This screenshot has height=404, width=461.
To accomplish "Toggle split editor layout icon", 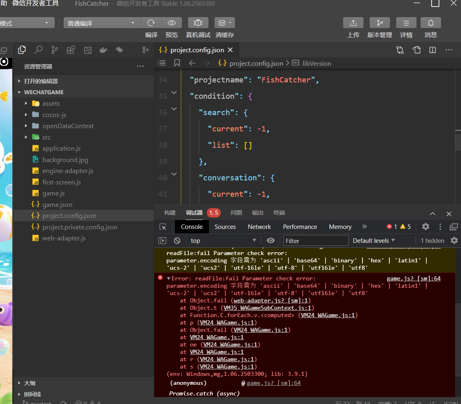I will click(x=432, y=50).
